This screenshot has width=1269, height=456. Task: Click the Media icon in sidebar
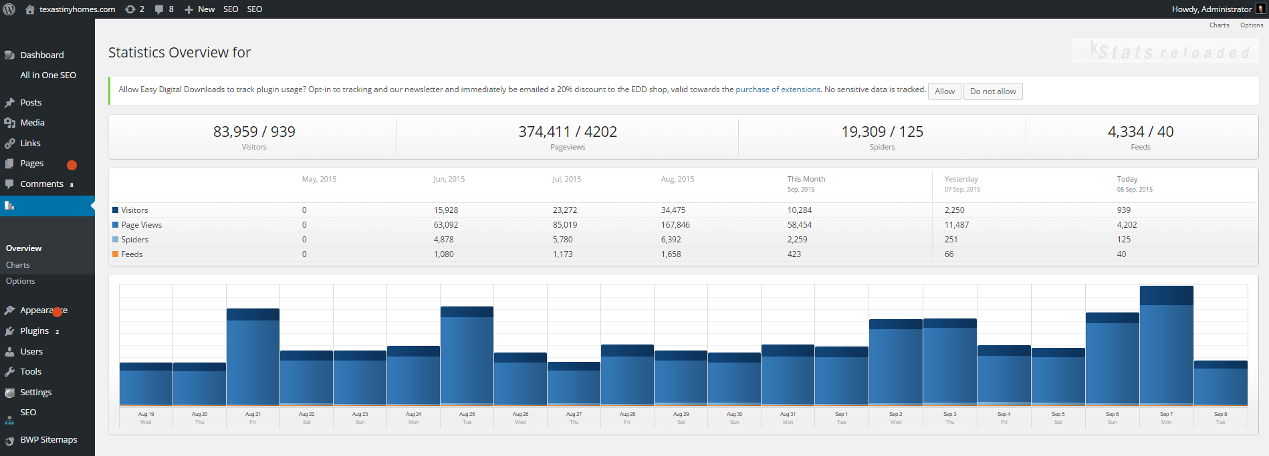point(9,123)
